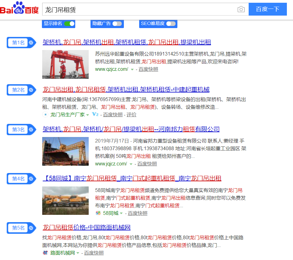
Task: Expand dropdown arrow next to 路面机械网
Action: coord(78,253)
